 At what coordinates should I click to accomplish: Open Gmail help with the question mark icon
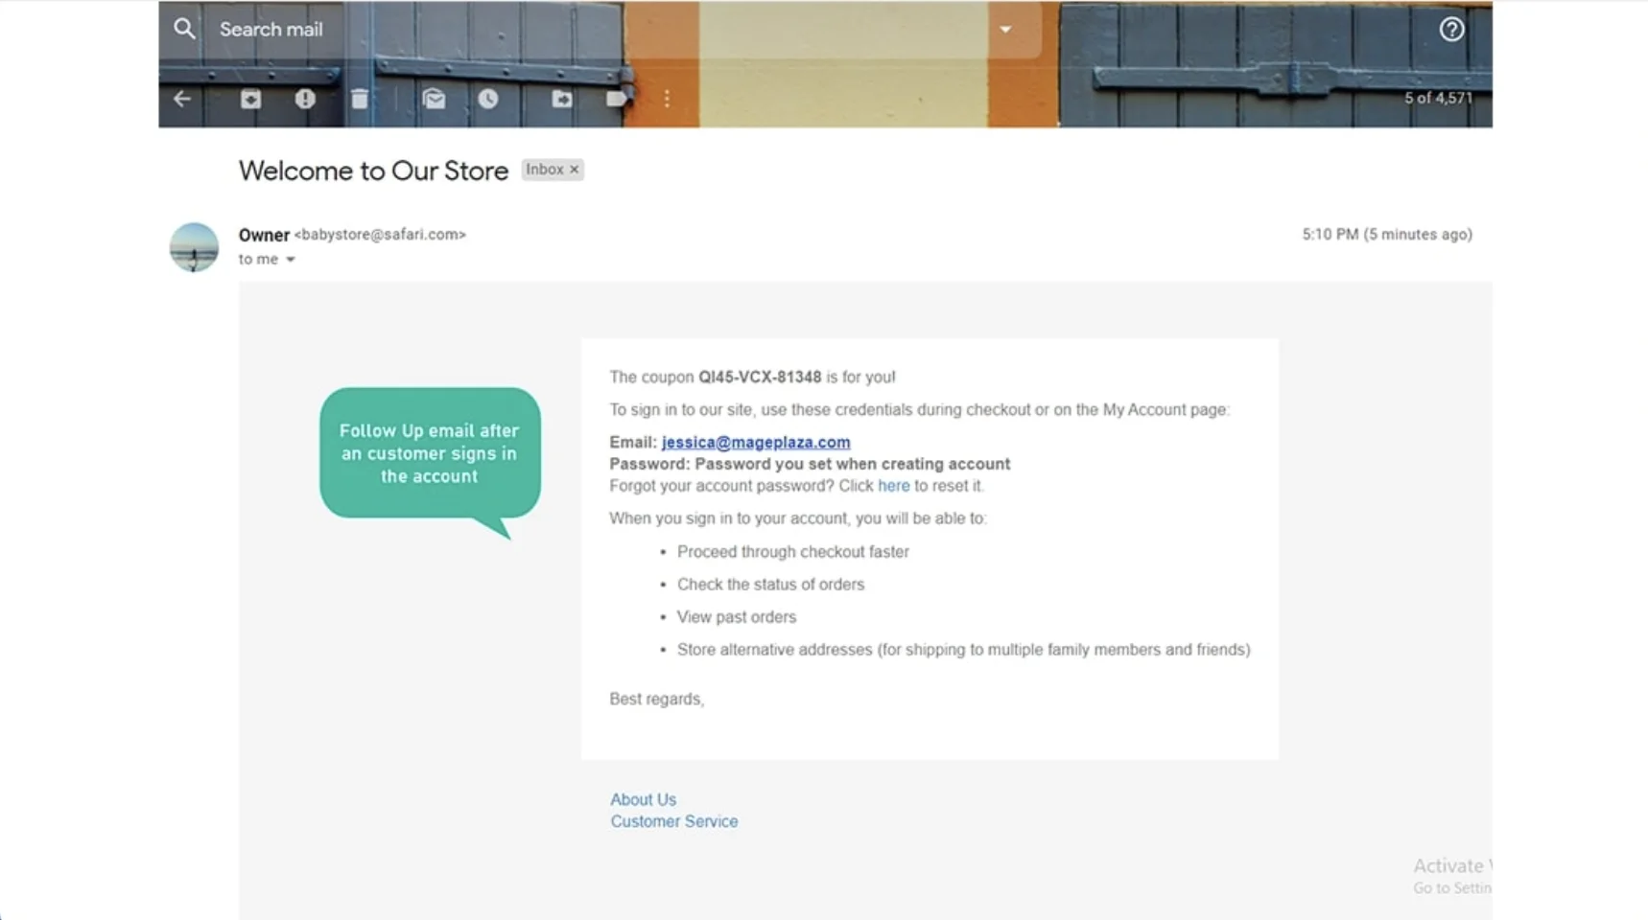1451,30
